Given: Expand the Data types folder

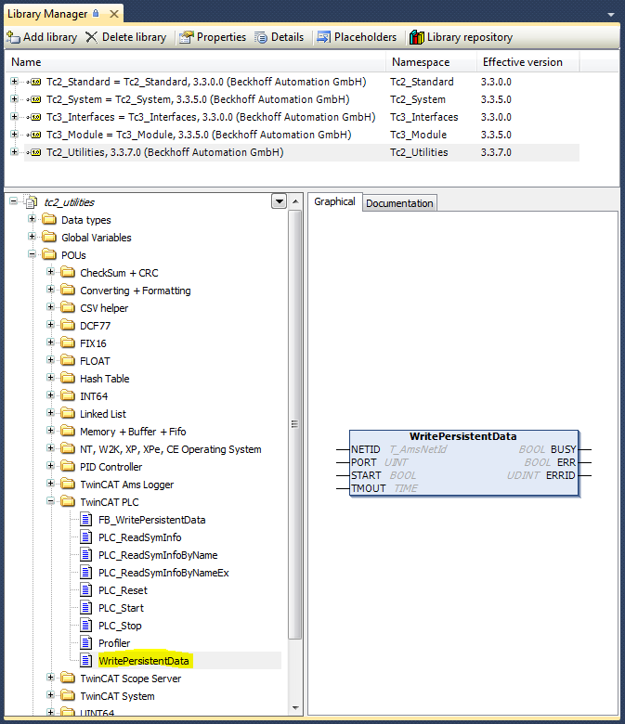Looking at the screenshot, I should click(x=32, y=218).
